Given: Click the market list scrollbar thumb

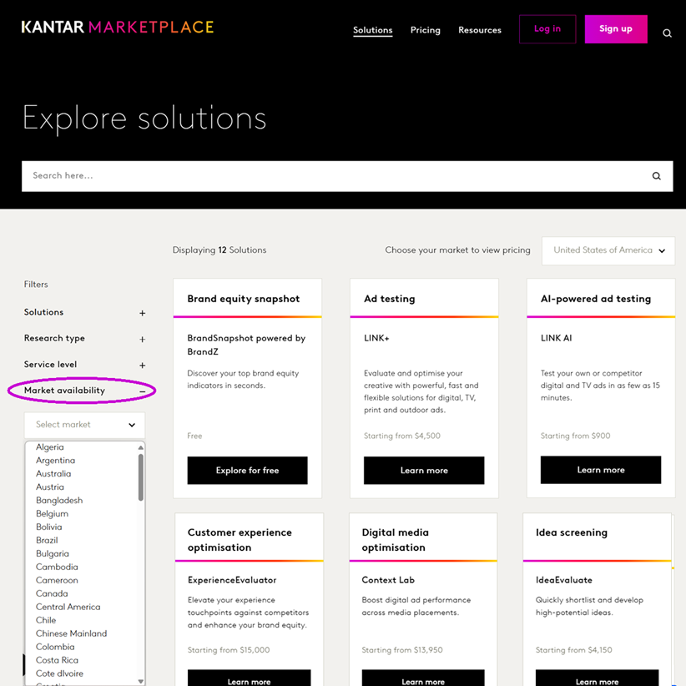Looking at the screenshot, I should 140,477.
